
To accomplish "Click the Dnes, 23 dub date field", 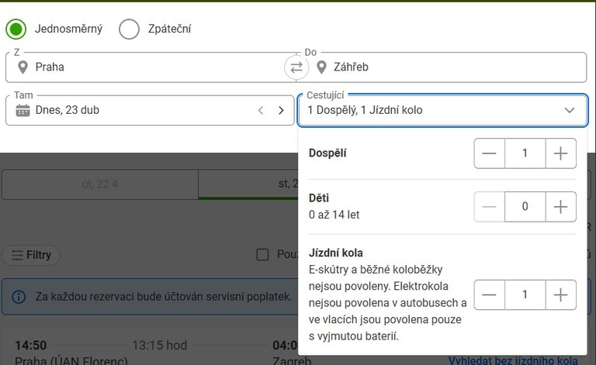I will click(x=132, y=110).
